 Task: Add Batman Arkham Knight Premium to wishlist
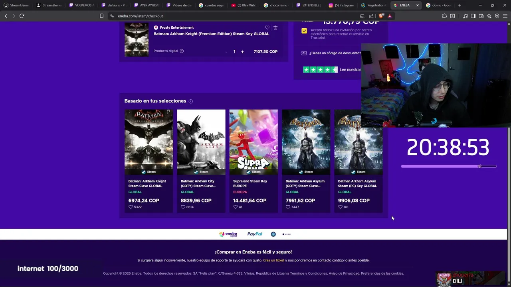[267, 28]
